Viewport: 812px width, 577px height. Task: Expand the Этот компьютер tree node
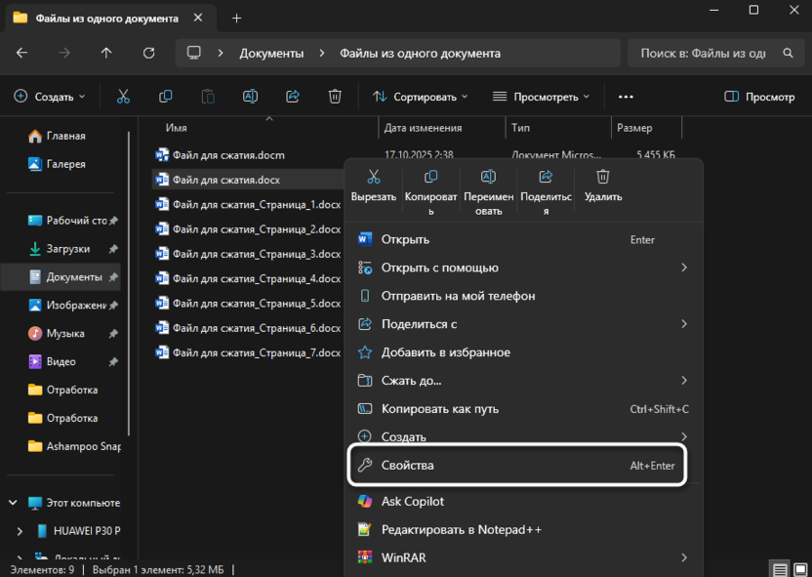[x=13, y=503]
